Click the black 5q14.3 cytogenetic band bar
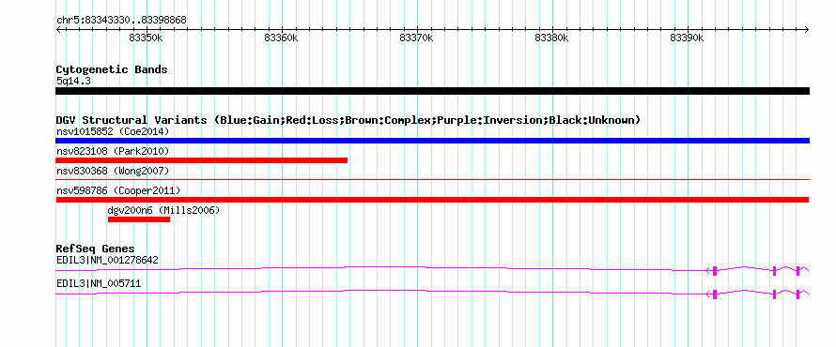836x347 pixels. (432, 91)
